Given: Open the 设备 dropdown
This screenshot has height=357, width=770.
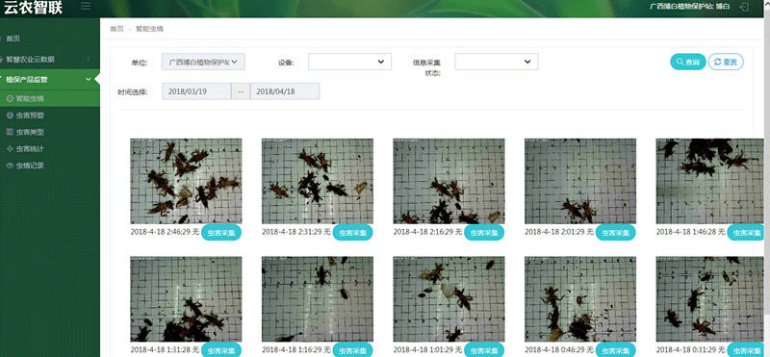Looking at the screenshot, I should (x=349, y=62).
